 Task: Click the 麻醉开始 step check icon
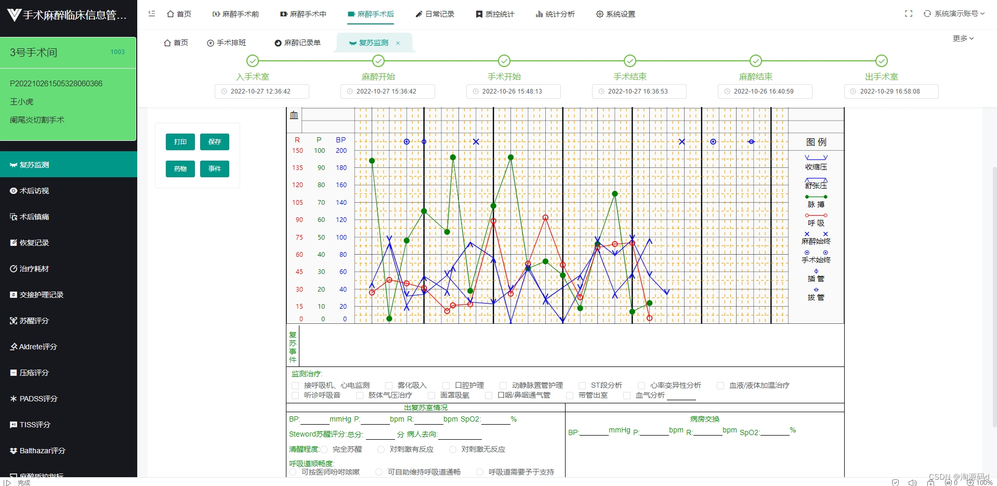click(378, 61)
